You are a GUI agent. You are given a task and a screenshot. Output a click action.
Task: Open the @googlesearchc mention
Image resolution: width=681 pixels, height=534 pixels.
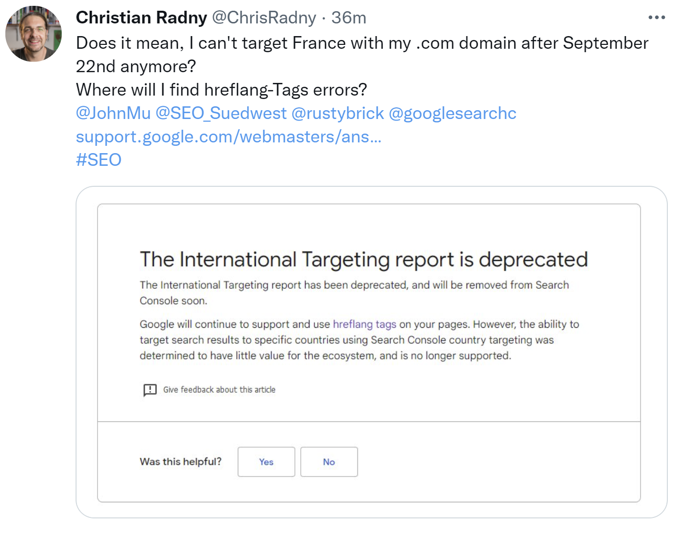coord(452,113)
